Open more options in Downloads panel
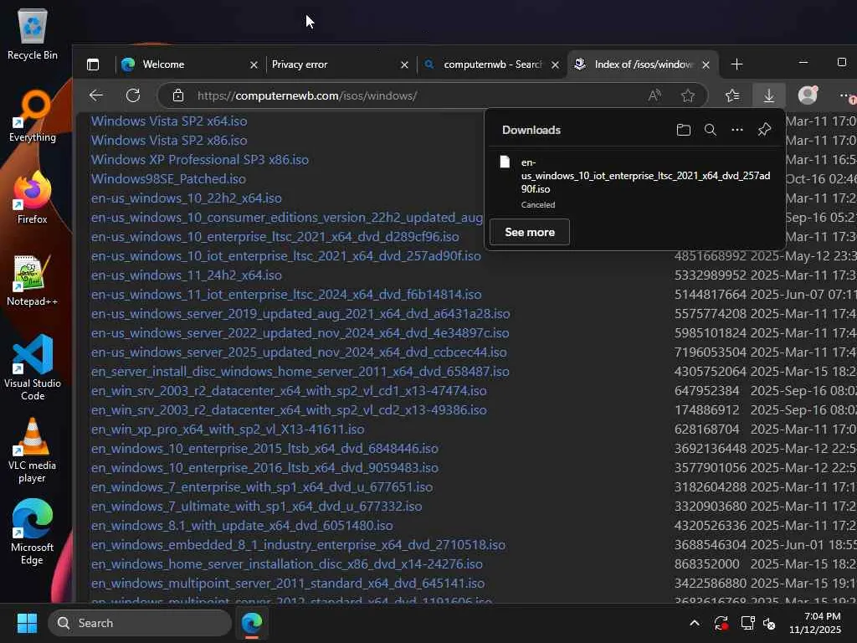This screenshot has width=857, height=643. point(736,130)
